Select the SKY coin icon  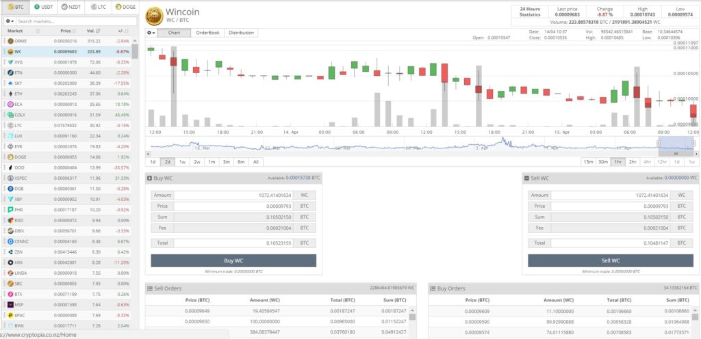[10, 83]
